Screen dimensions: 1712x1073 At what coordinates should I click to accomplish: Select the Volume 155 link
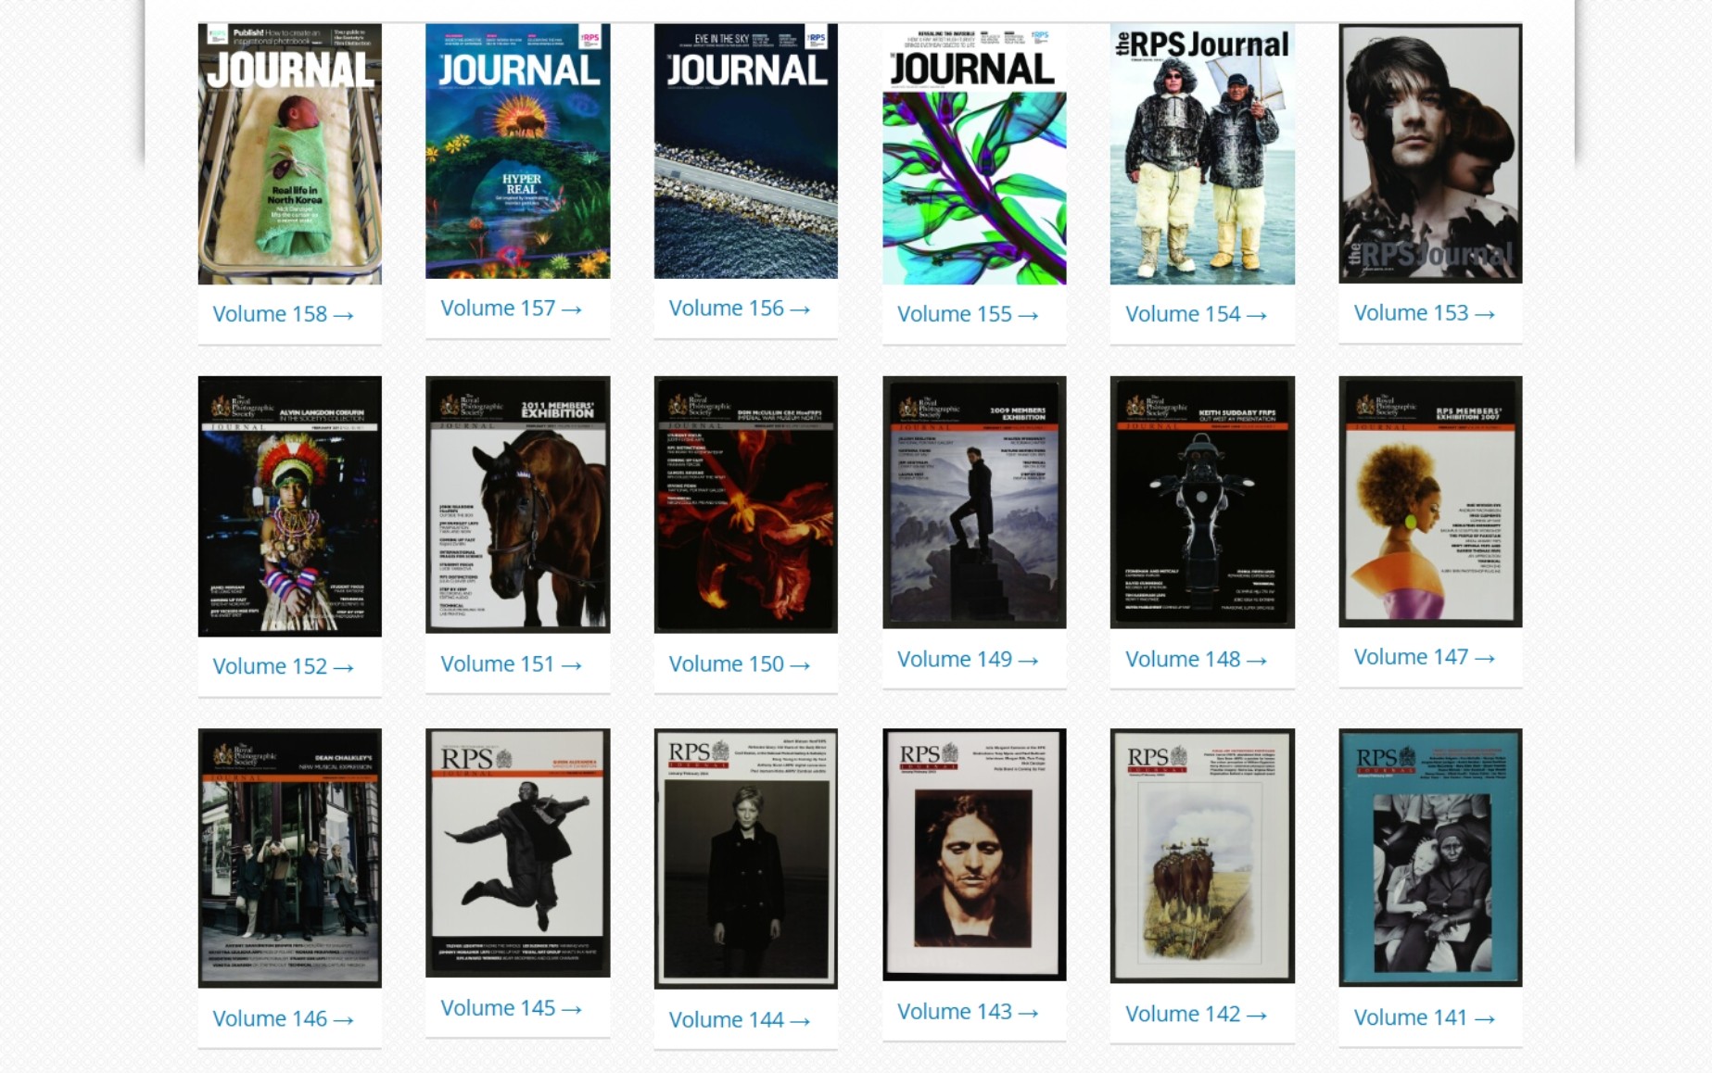[x=967, y=315]
